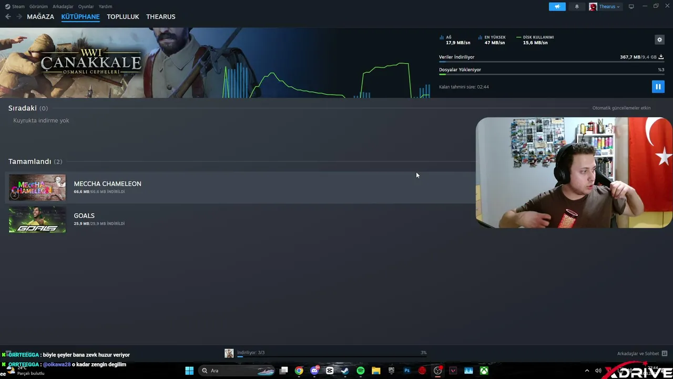Image resolution: width=673 pixels, height=379 pixels.
Task: Open the notifications bell
Action: click(577, 6)
